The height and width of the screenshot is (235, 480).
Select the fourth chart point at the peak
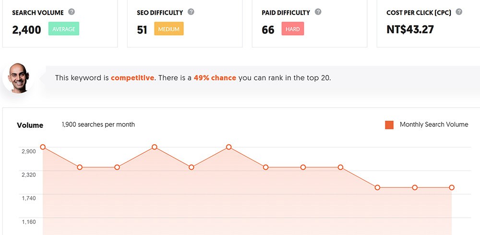coord(155,147)
